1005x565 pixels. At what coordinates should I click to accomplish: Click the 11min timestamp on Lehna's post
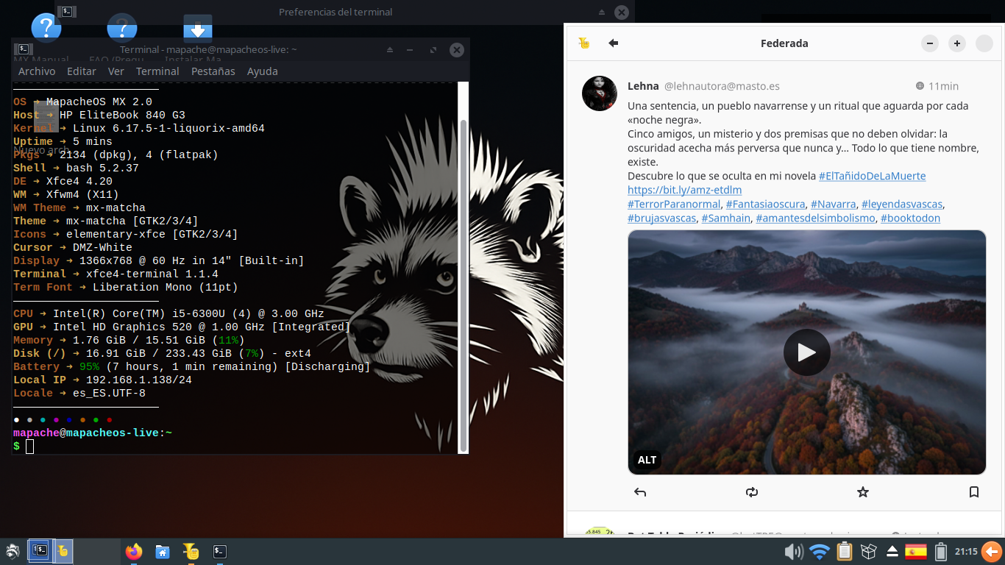point(943,86)
